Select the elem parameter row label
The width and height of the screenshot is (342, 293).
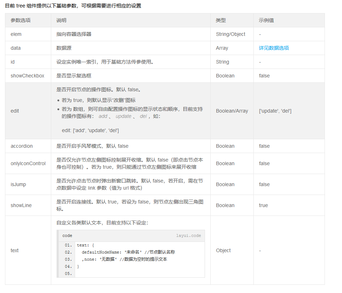point(15,34)
